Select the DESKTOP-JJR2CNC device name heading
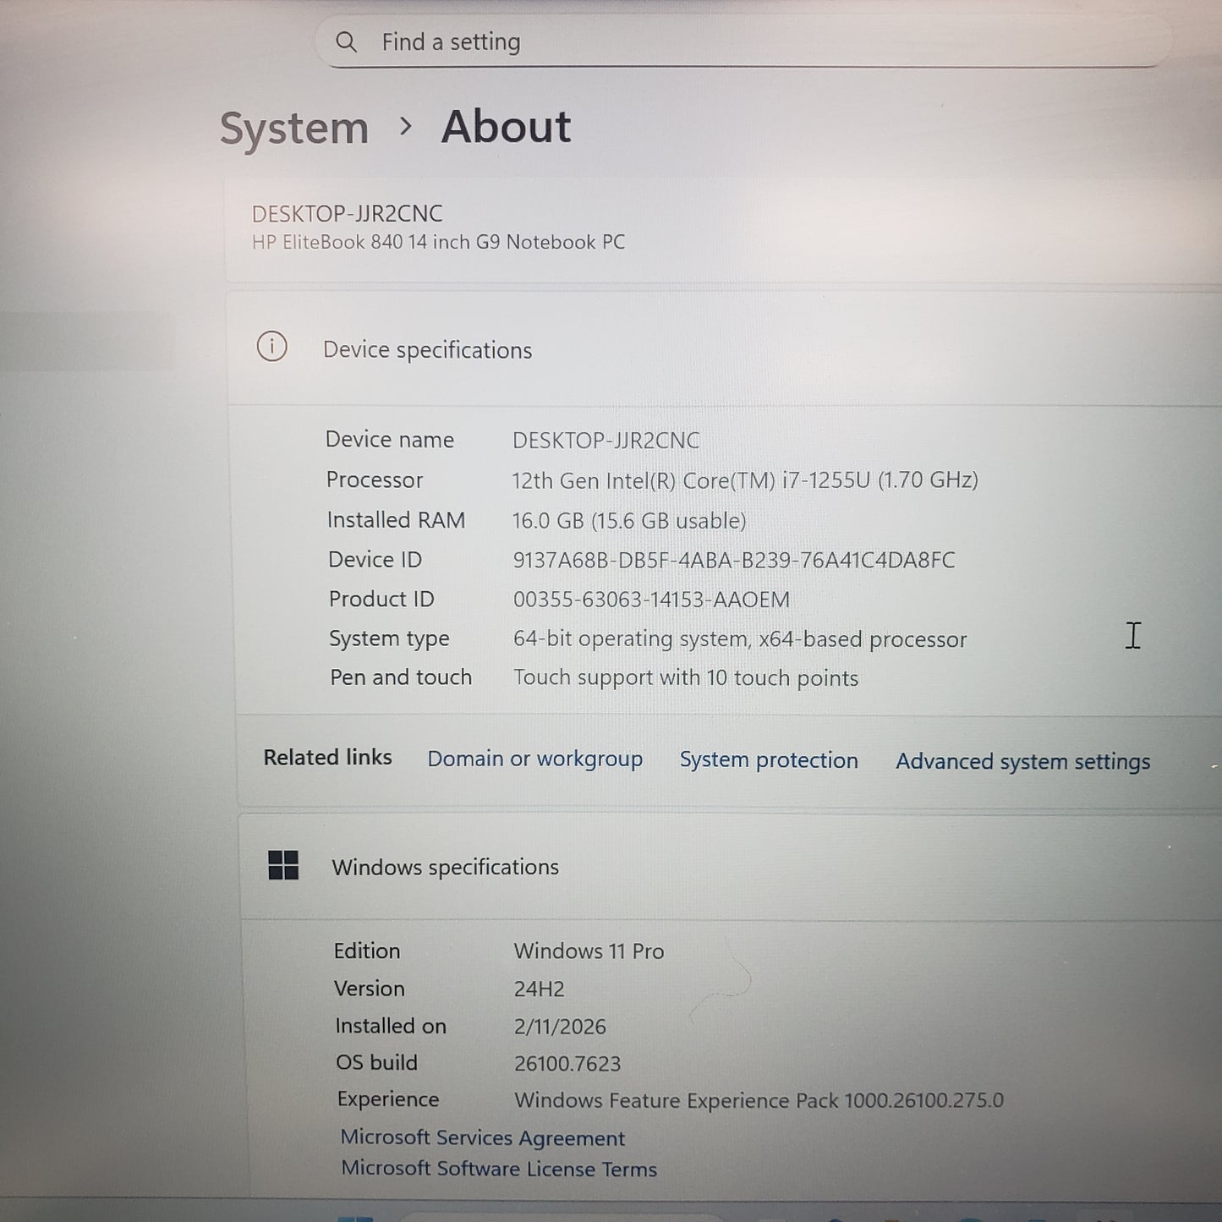Viewport: 1222px width, 1222px height. 347,213
